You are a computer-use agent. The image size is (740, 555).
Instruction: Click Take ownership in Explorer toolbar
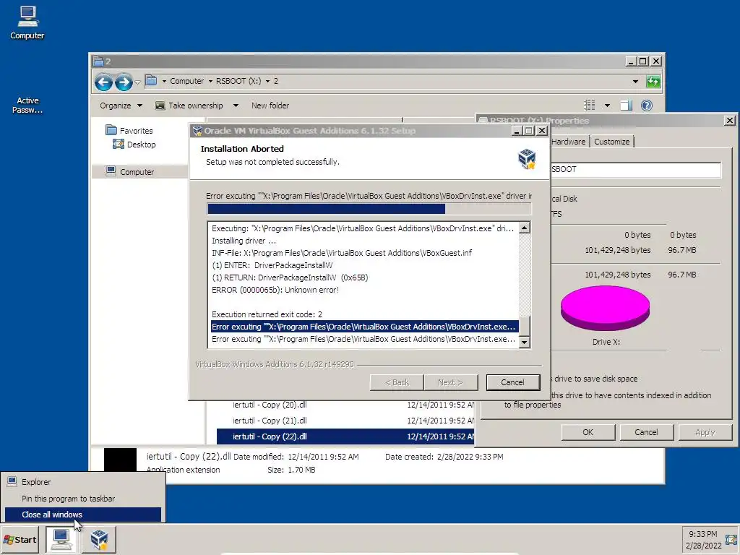pos(189,106)
